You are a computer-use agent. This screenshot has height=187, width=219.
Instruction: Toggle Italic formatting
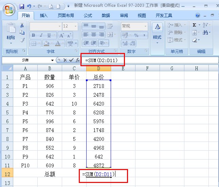pos(41,35)
